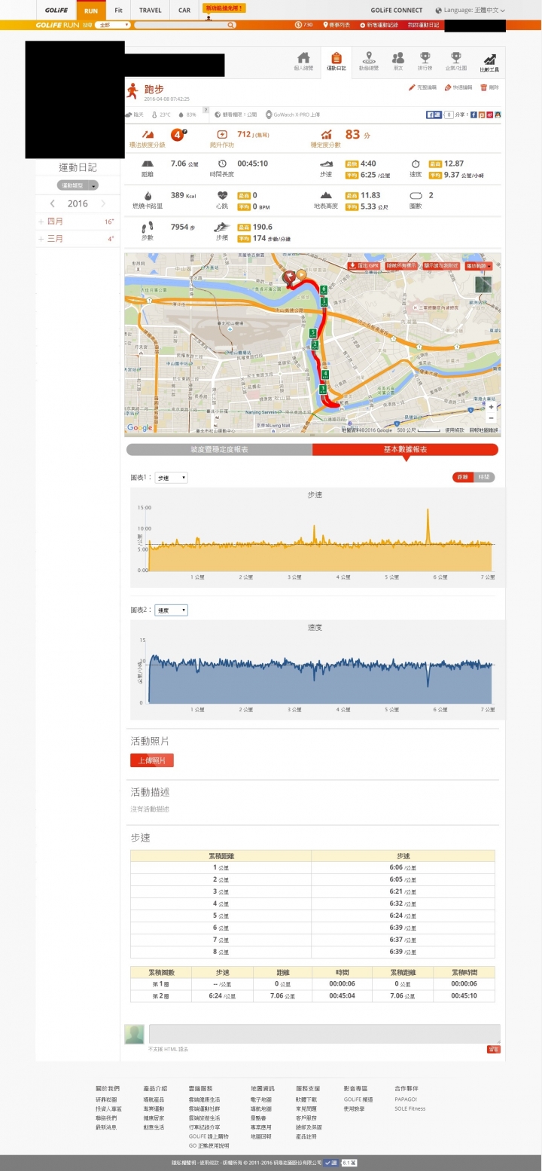Click PAPAGO! footer link

click(405, 1099)
